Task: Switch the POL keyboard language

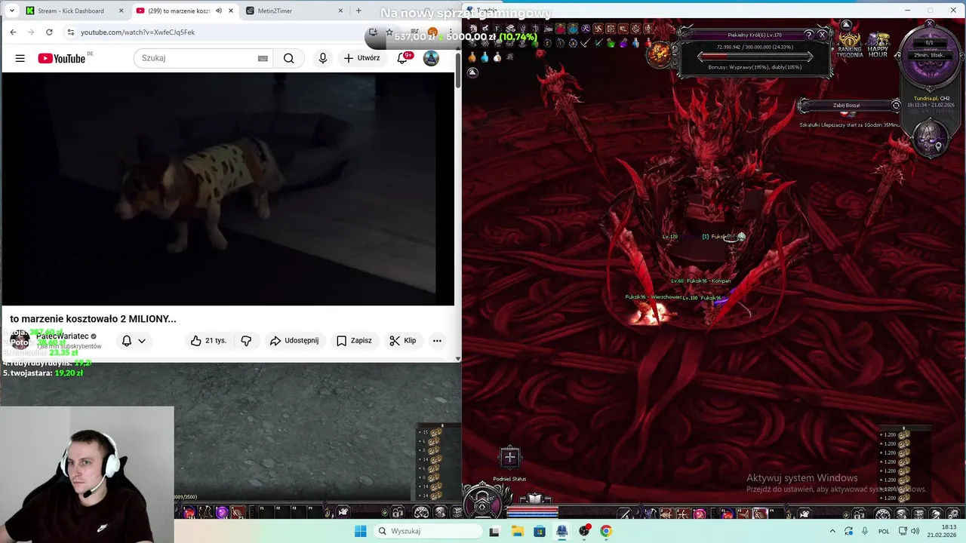Action: tap(884, 531)
